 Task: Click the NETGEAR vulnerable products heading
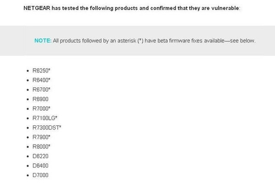point(132,8)
